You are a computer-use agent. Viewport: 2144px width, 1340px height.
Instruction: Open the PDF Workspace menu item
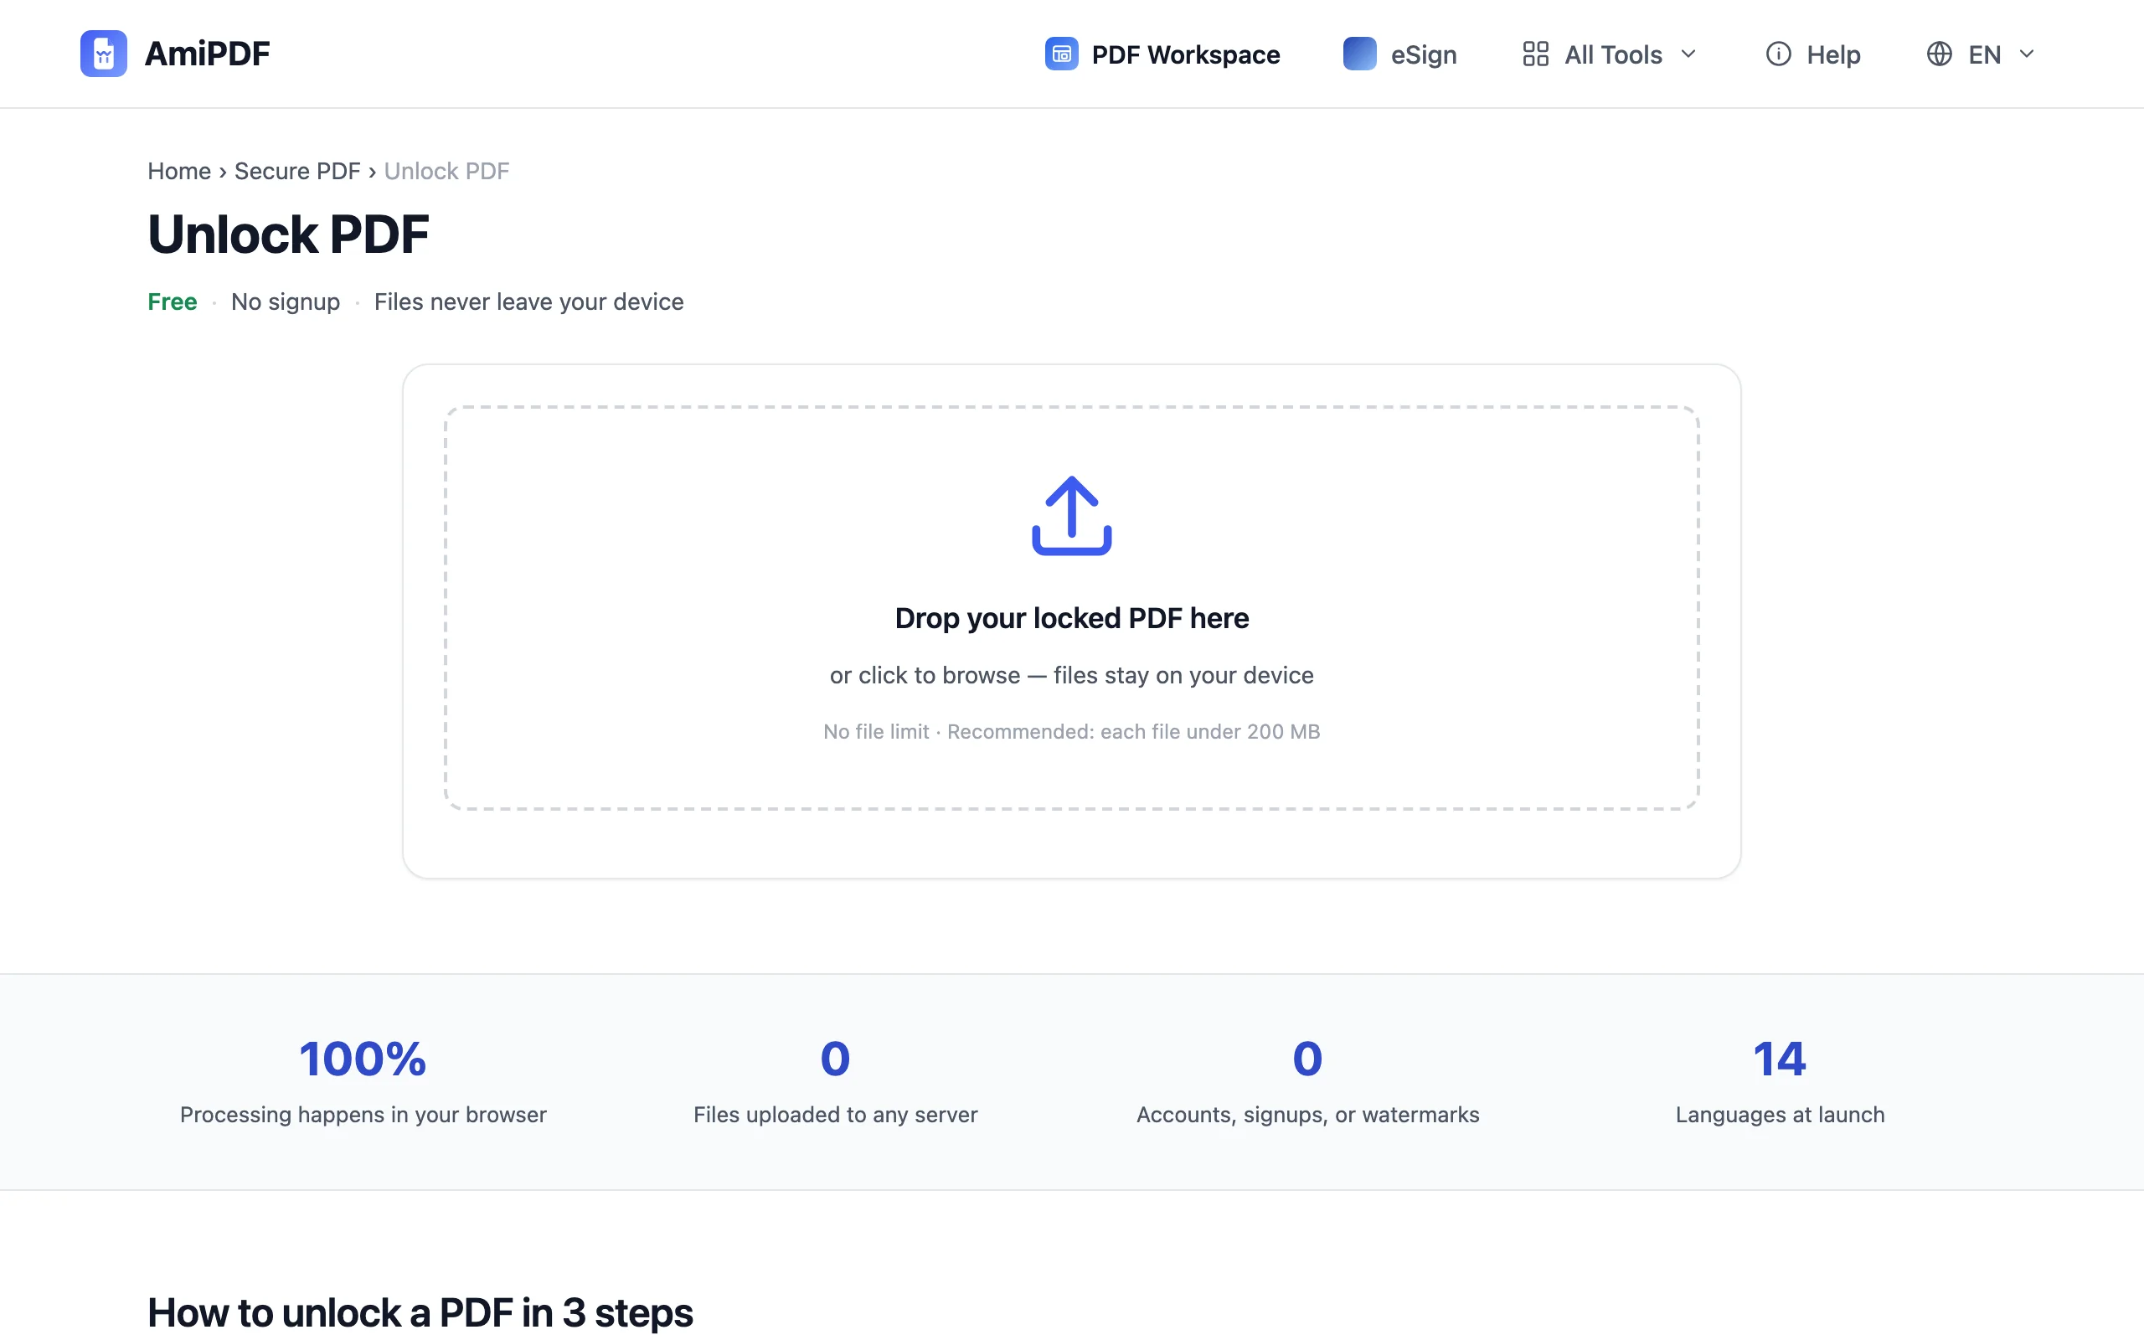pos(1162,54)
